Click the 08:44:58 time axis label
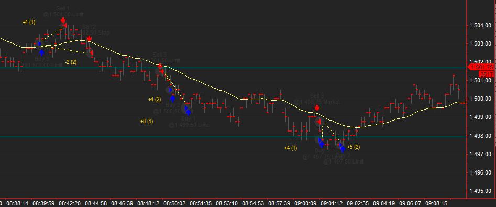 pos(96,203)
